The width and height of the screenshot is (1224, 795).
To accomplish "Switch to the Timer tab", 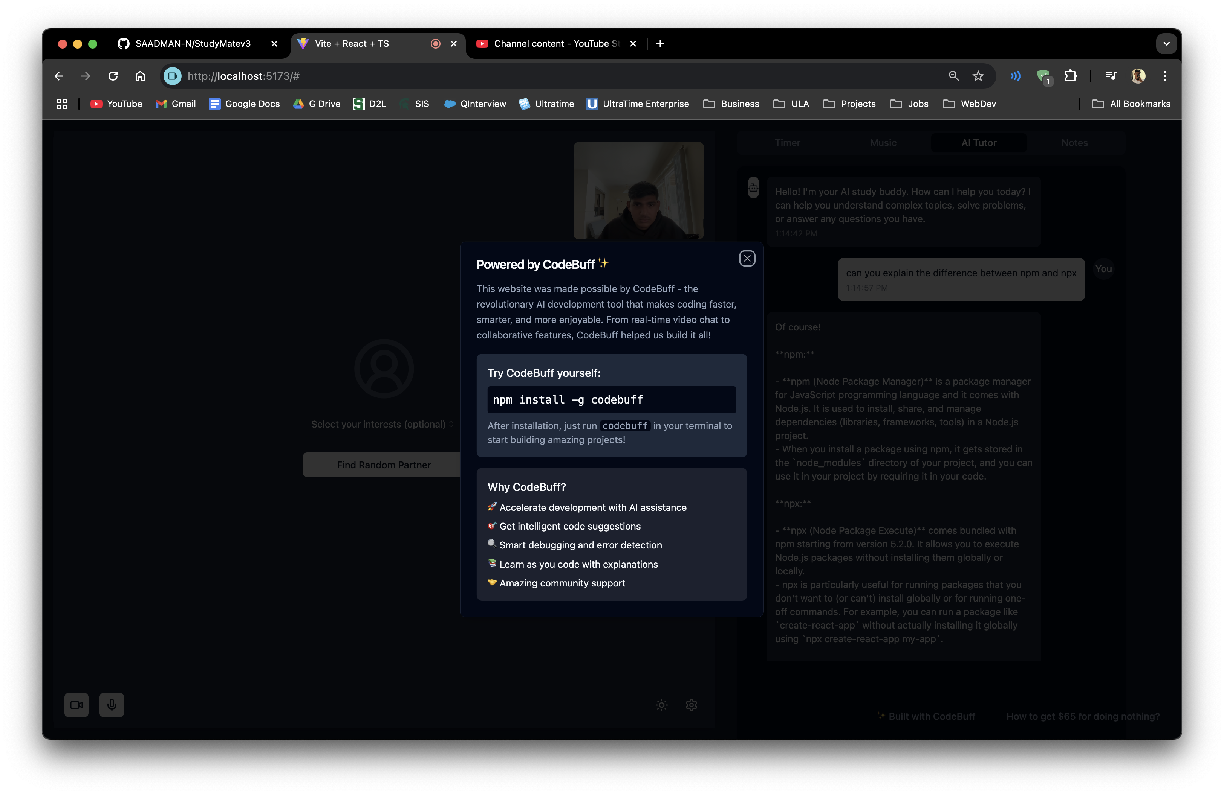I will [787, 143].
